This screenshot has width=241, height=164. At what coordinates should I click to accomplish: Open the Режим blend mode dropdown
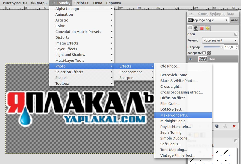pos(220,40)
